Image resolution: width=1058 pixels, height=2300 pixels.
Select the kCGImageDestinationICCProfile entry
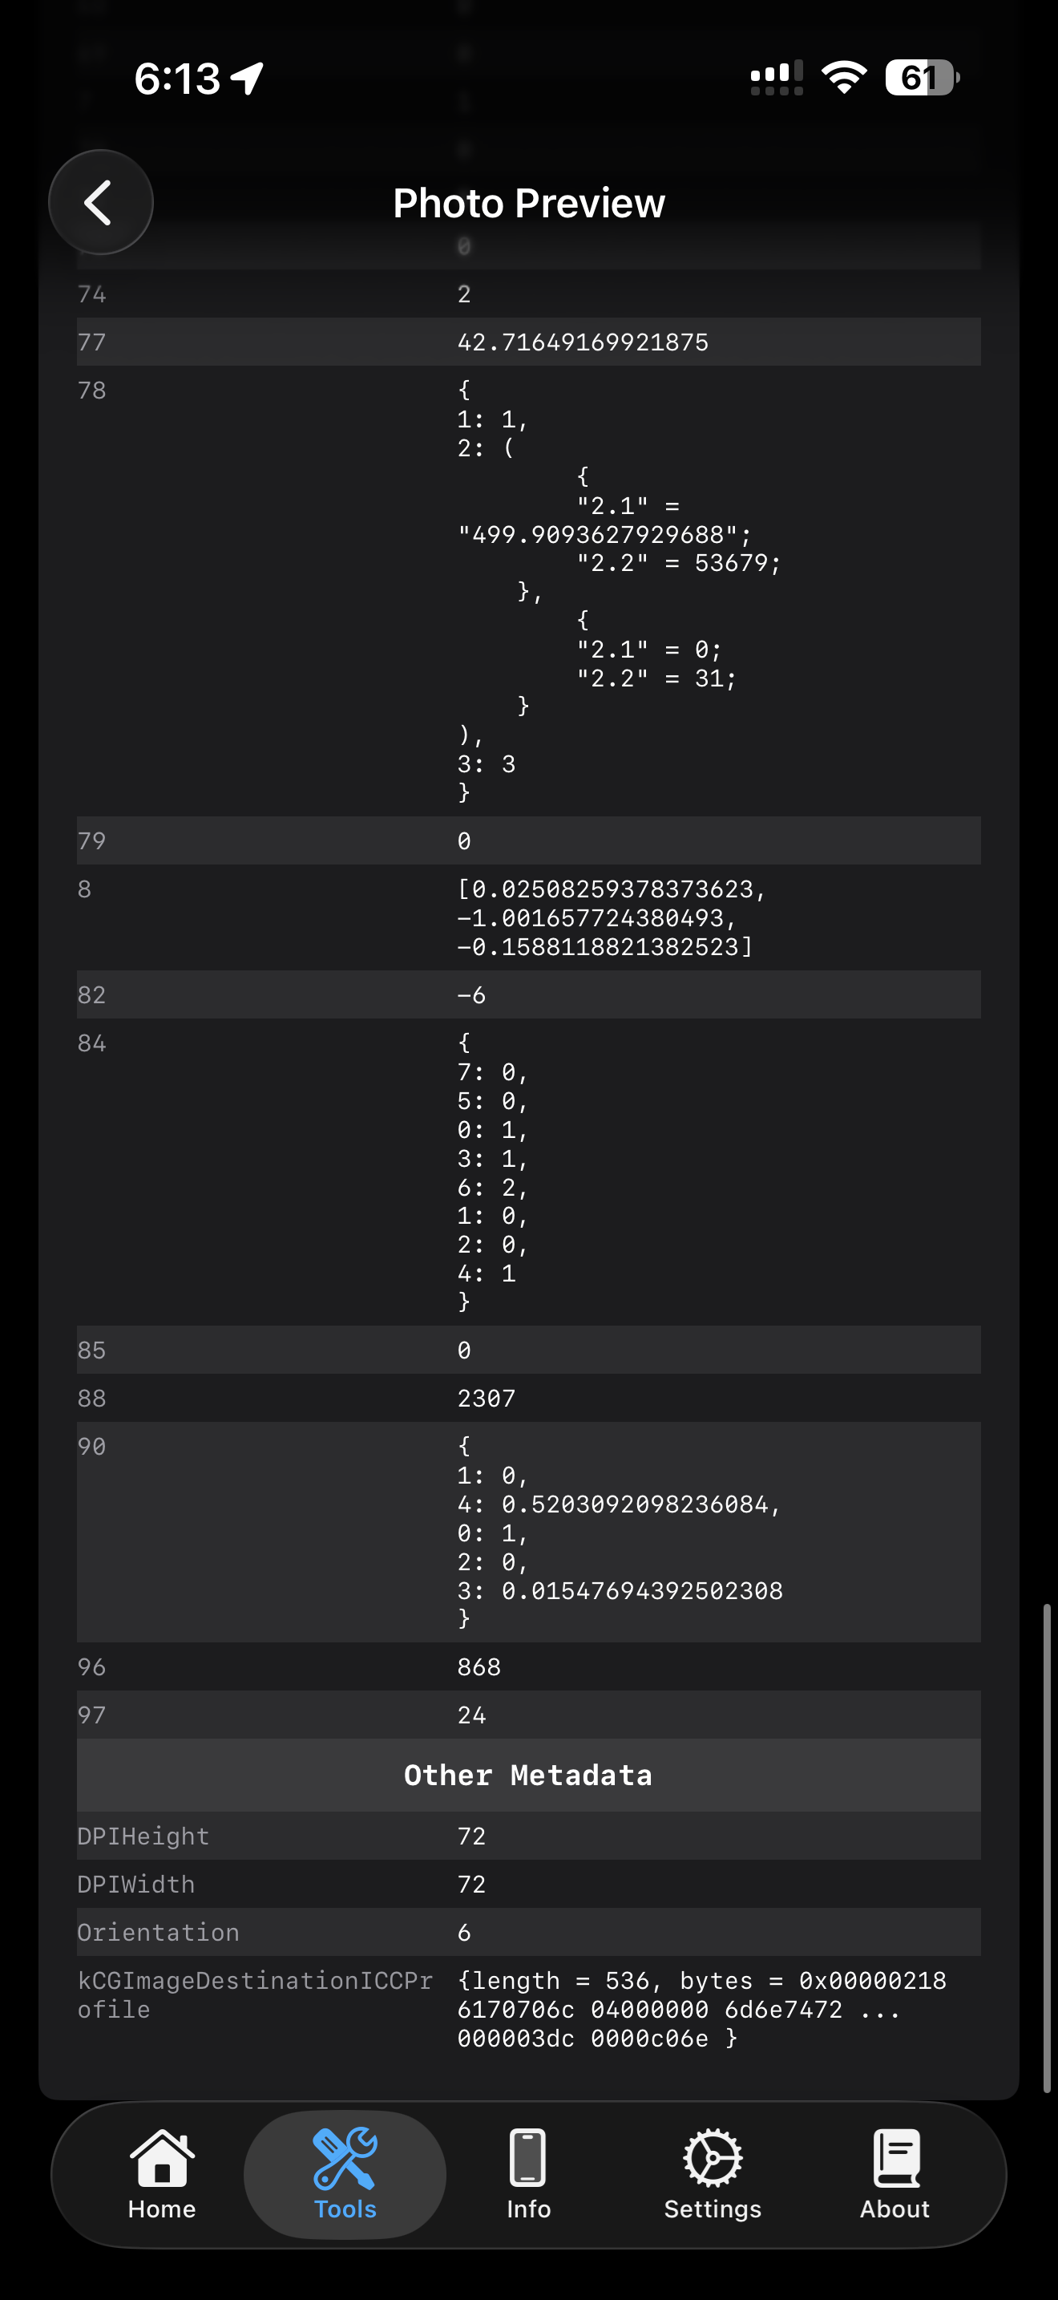click(529, 2009)
